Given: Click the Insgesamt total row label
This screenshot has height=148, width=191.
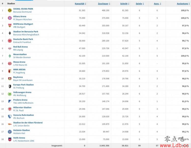Looking at the screenshot, I should tap(57, 145).
